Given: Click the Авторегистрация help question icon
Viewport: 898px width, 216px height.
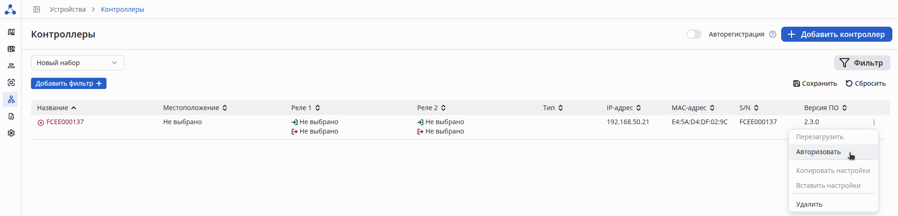Looking at the screenshot, I should click(772, 34).
